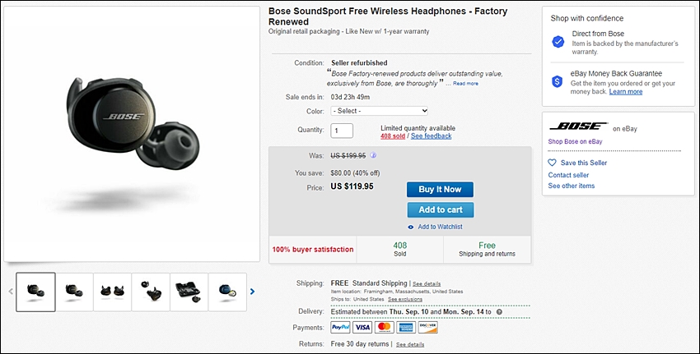Show next thumbnails with right arrow
Image resolution: width=700 pixels, height=354 pixels.
click(x=252, y=292)
